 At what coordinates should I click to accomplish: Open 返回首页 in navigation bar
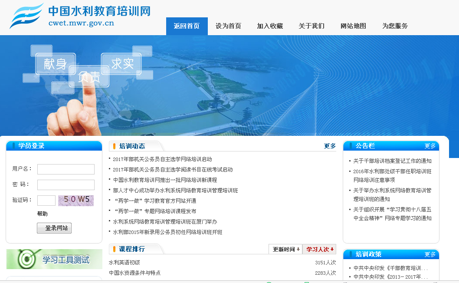point(187,26)
